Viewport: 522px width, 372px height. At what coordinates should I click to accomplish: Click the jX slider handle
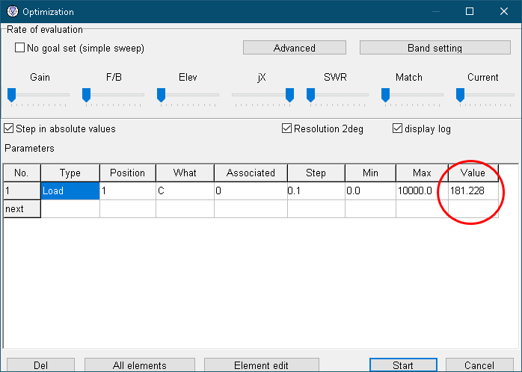(289, 94)
